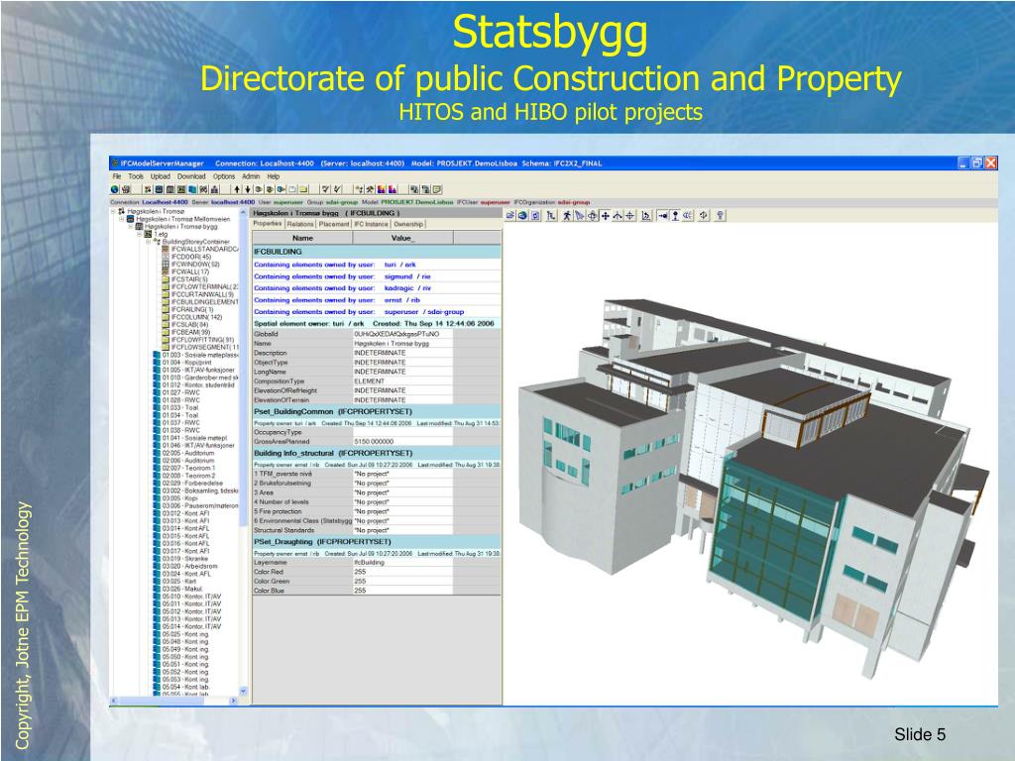Collapse the Høgskolen i Tromsø Mellomveien node
This screenshot has height=761, width=1015.
(x=121, y=219)
